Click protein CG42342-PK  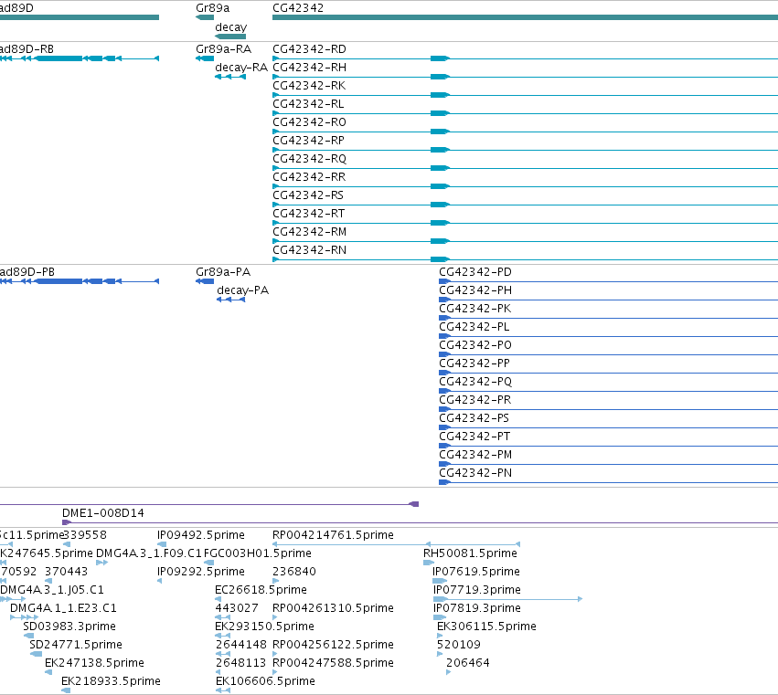click(474, 309)
